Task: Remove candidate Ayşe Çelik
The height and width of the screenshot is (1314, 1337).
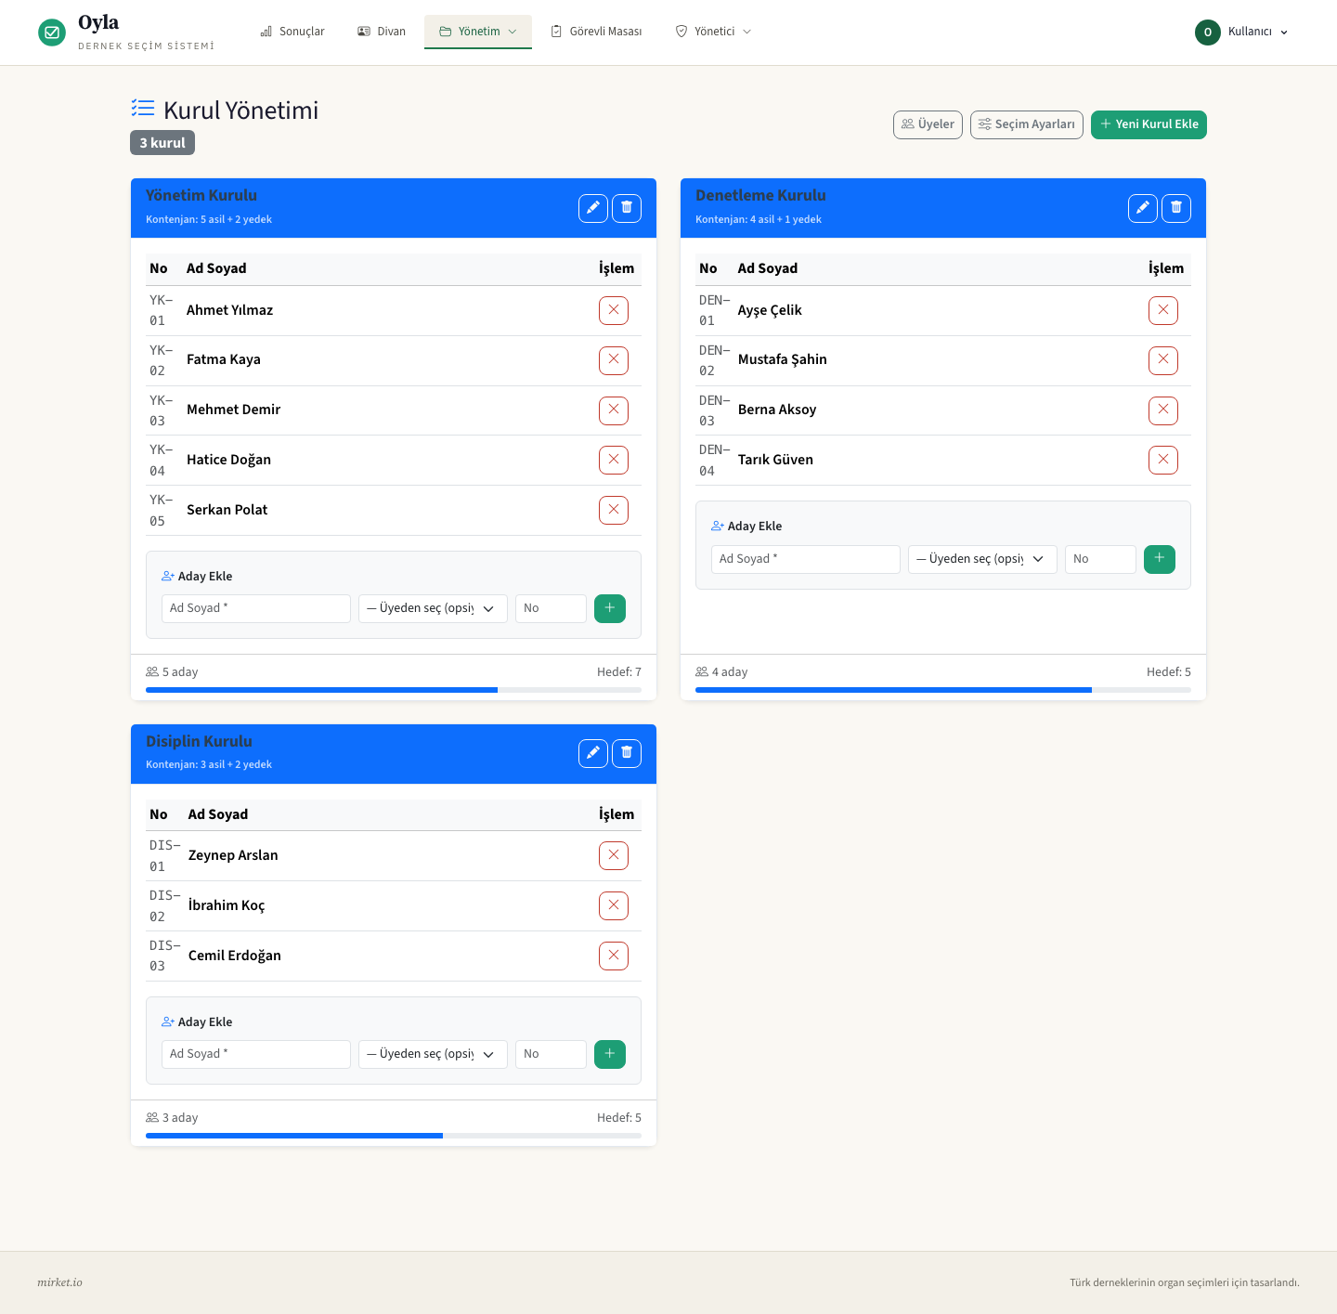Action: tap(1163, 310)
